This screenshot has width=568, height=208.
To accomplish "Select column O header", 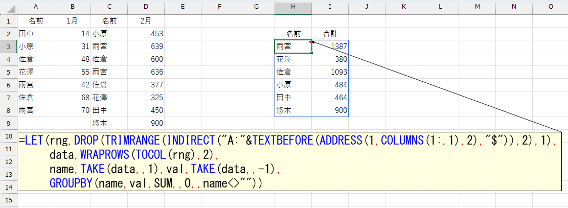I will click(550, 6).
